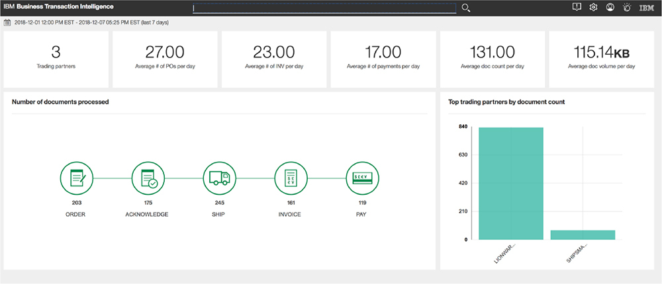
Task: Click the SHIP label
Action: 218,215
